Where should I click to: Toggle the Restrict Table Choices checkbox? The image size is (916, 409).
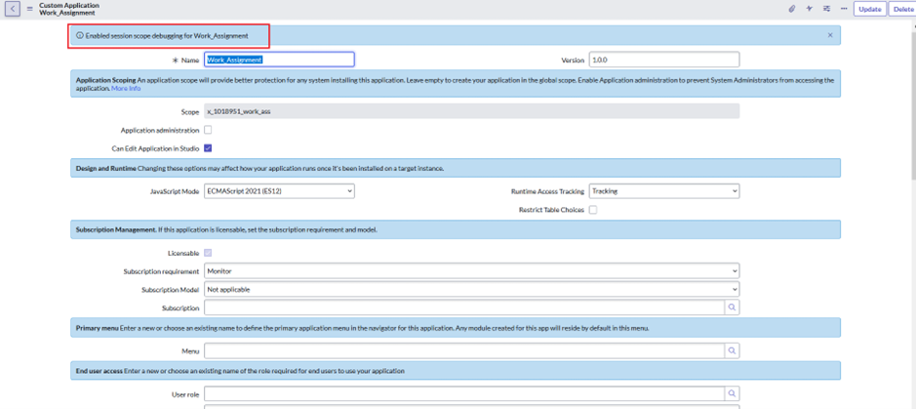[x=592, y=210]
